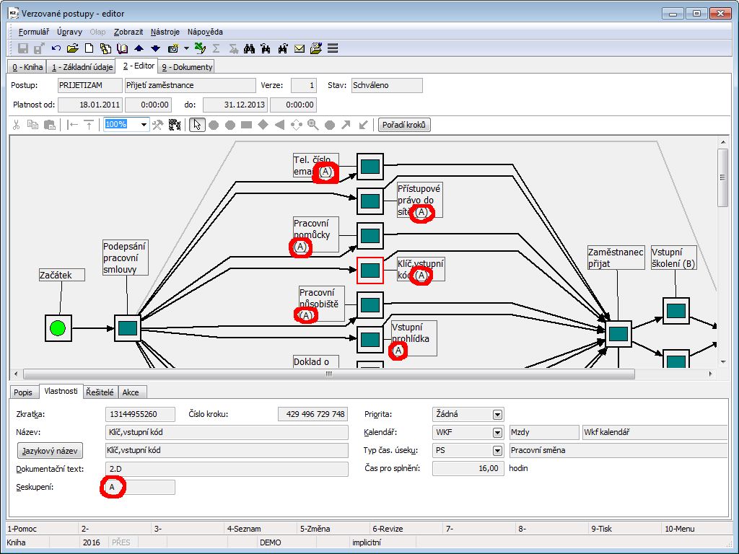
Task: Expand the Kalendář WKF dropdown
Action: [x=497, y=433]
